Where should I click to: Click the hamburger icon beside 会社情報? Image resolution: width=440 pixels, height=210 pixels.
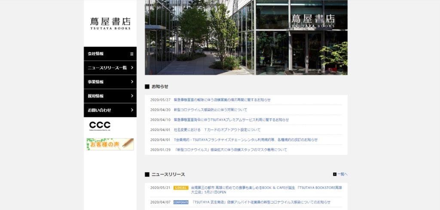(x=132, y=54)
